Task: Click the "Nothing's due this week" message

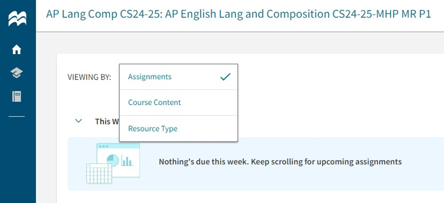Action: 280,162
